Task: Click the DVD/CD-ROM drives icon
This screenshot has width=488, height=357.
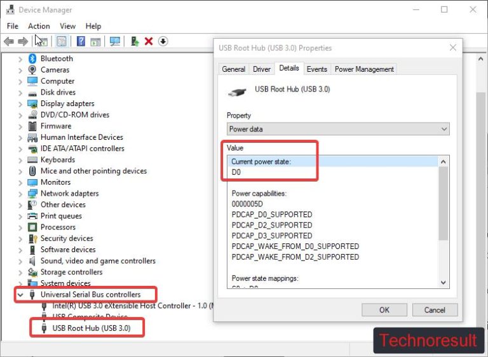Action: pos(32,114)
